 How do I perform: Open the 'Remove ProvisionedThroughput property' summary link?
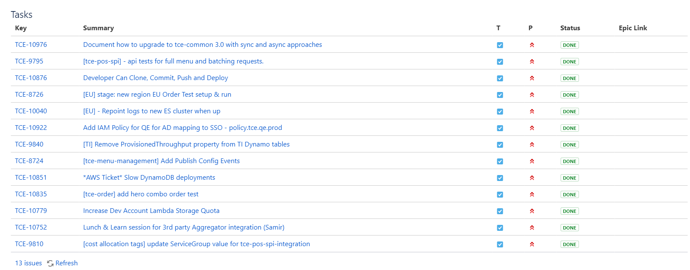click(x=186, y=144)
